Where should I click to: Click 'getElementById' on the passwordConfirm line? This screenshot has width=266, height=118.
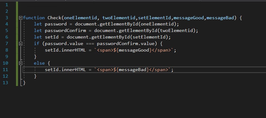[138, 31]
